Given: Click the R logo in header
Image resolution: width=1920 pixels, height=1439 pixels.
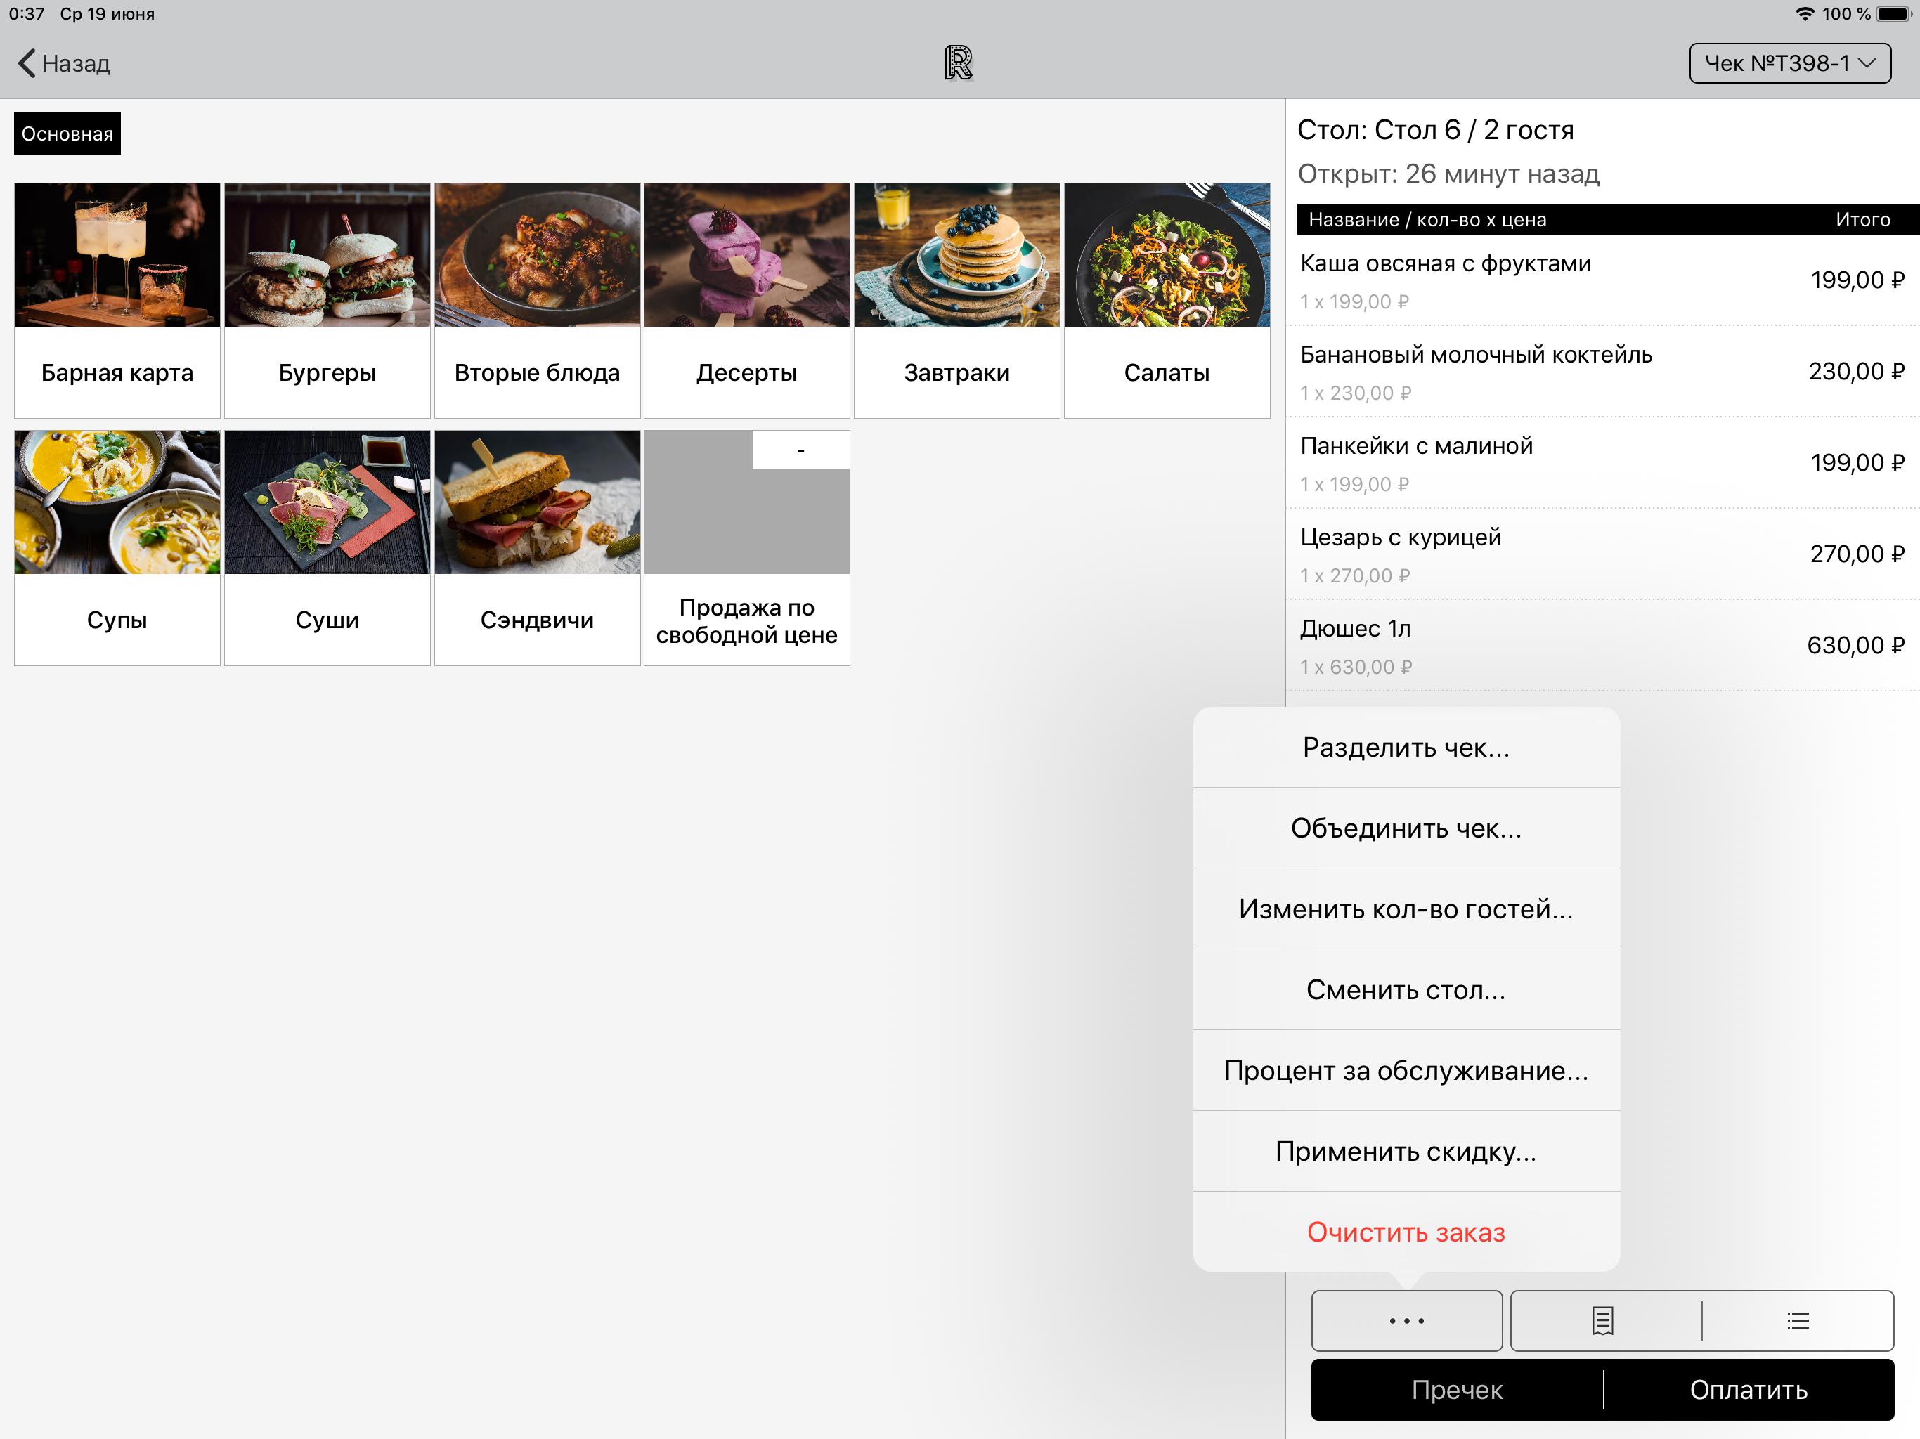Looking at the screenshot, I should tap(959, 63).
